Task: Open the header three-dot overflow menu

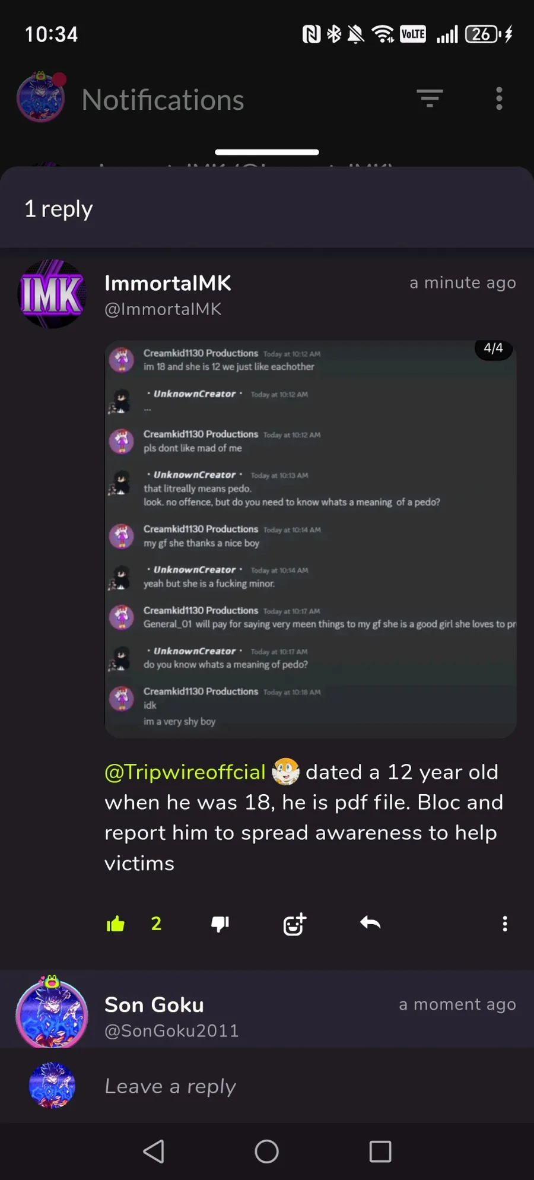Action: point(499,99)
